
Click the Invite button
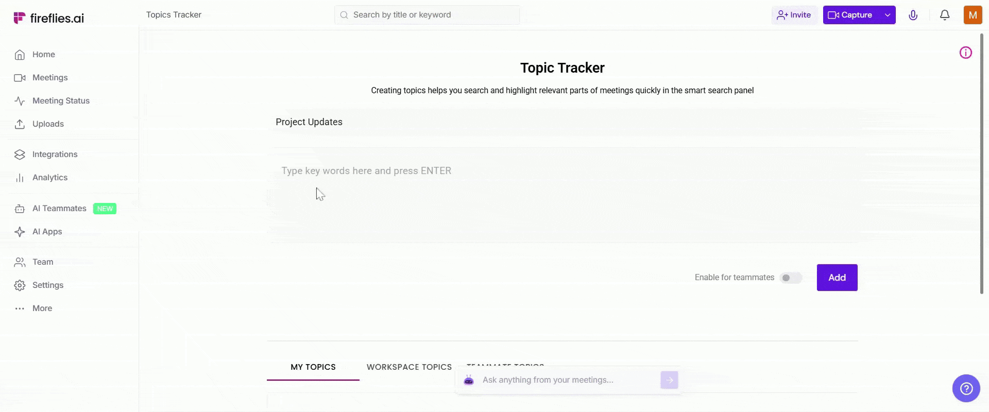click(x=794, y=15)
